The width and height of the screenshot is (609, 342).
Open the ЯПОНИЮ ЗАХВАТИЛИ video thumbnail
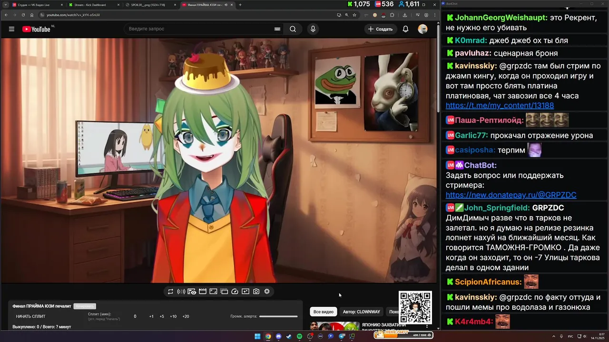tap(335, 326)
